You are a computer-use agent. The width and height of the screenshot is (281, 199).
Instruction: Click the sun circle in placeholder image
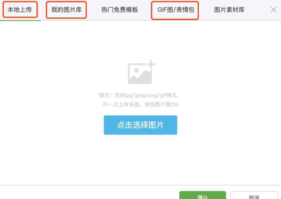click(136, 70)
